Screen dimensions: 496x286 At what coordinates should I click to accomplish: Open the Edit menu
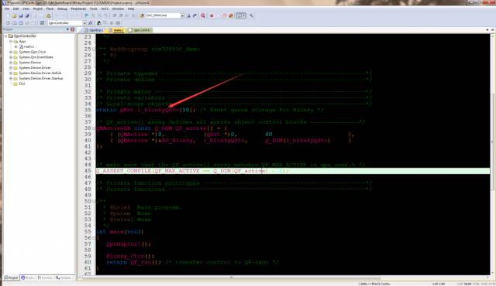coord(15,9)
